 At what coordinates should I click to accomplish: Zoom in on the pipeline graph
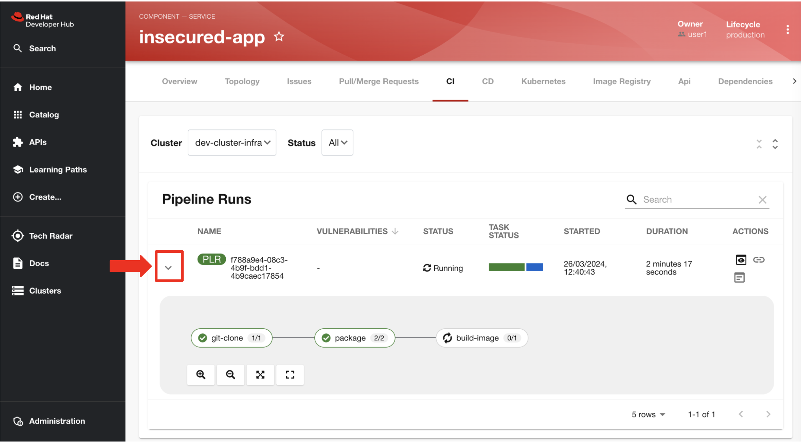click(x=201, y=375)
